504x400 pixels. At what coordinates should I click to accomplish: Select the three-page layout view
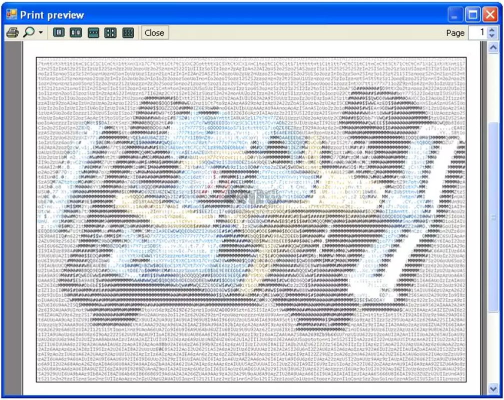tap(94, 32)
